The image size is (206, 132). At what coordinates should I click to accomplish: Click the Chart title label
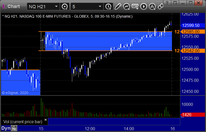click(14, 6)
